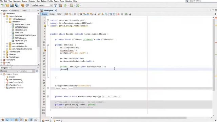The image size is (217, 122).
Task: Expand the com.inet.jortho package
Action: coord(7,43)
